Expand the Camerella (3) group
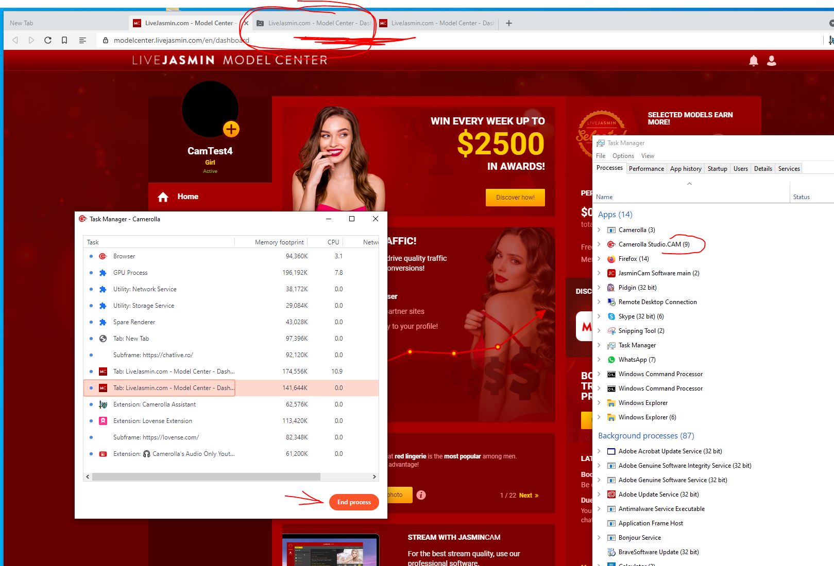Viewport: 834px width, 566px height. tap(599, 230)
